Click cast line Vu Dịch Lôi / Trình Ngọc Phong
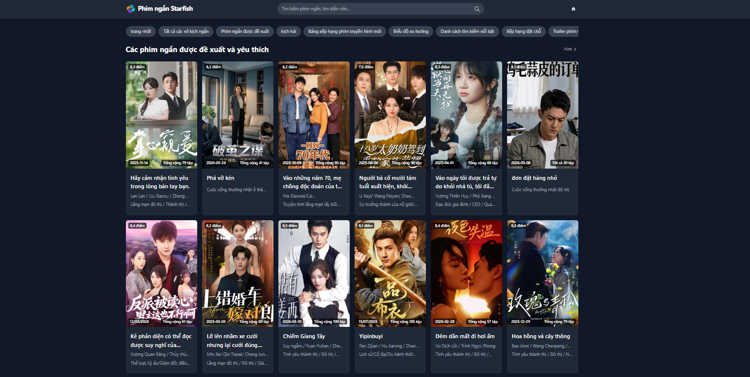750x377 pixels. [465, 346]
